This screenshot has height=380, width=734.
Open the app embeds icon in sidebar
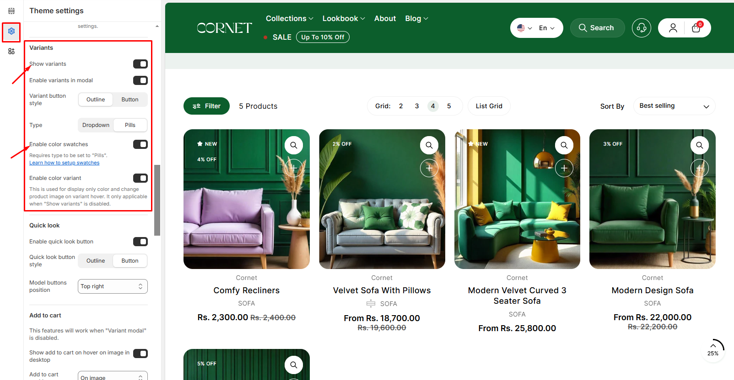pos(11,51)
